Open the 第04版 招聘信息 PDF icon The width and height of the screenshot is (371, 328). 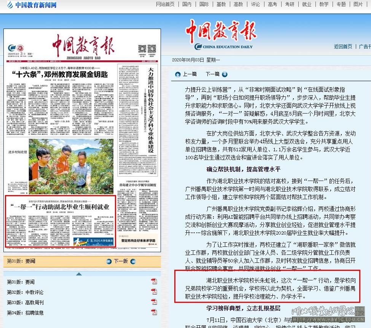[x=154, y=312]
